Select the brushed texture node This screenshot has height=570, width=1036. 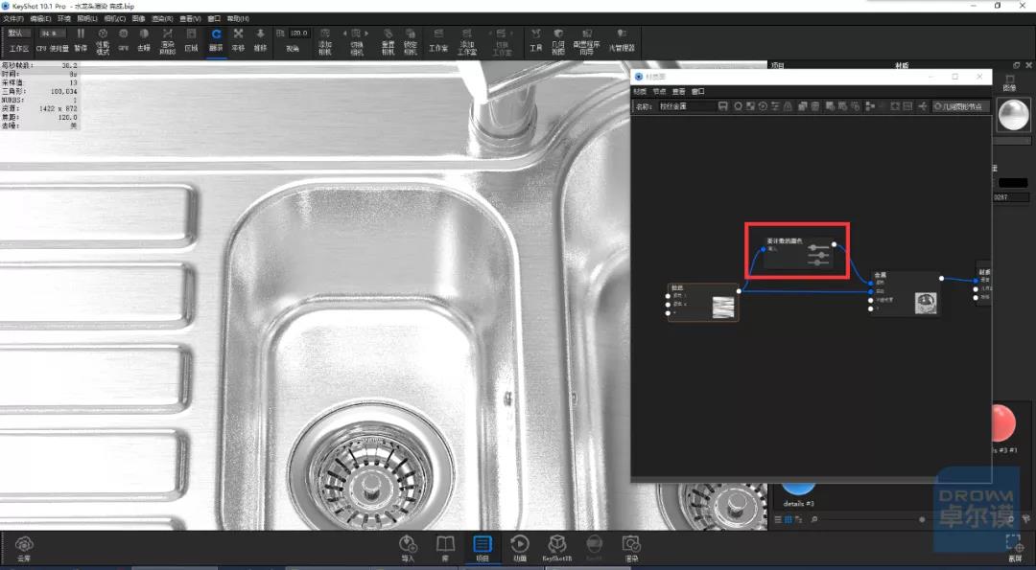703,302
